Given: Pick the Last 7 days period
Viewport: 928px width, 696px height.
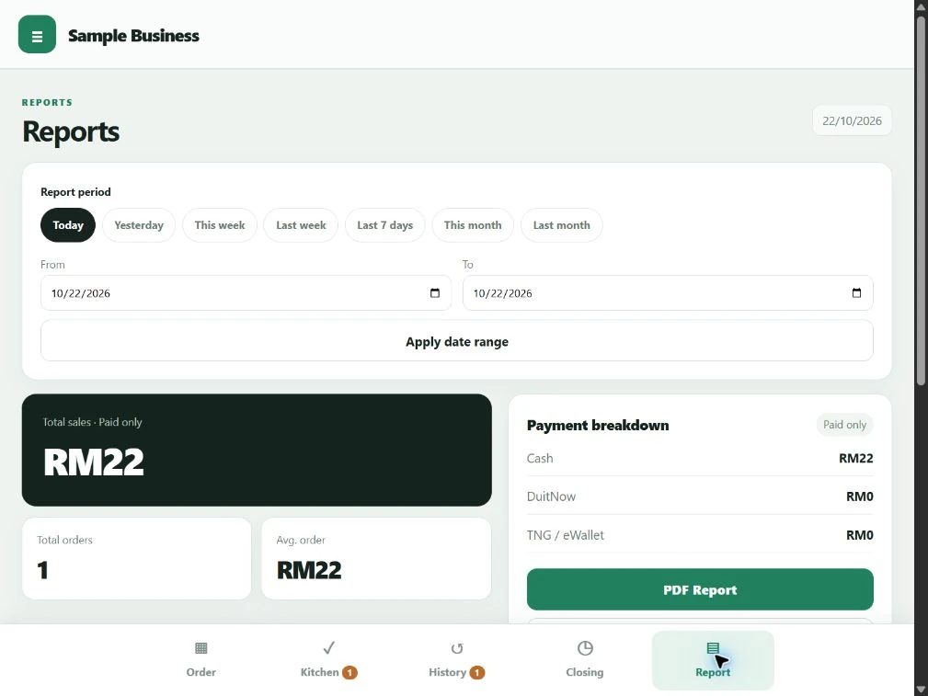Looking at the screenshot, I should pos(385,225).
